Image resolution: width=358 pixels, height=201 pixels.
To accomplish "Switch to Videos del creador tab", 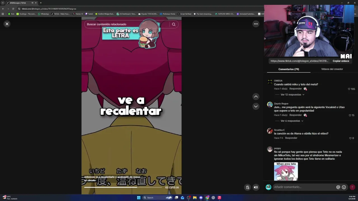I will click(x=332, y=69).
